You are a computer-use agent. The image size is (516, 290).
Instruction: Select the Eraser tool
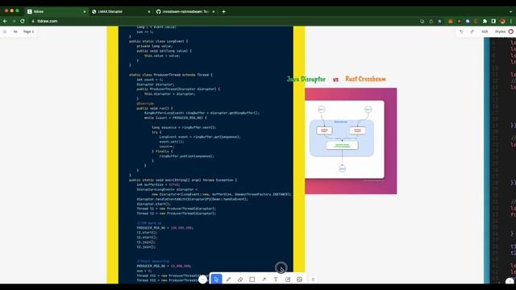coord(240,280)
